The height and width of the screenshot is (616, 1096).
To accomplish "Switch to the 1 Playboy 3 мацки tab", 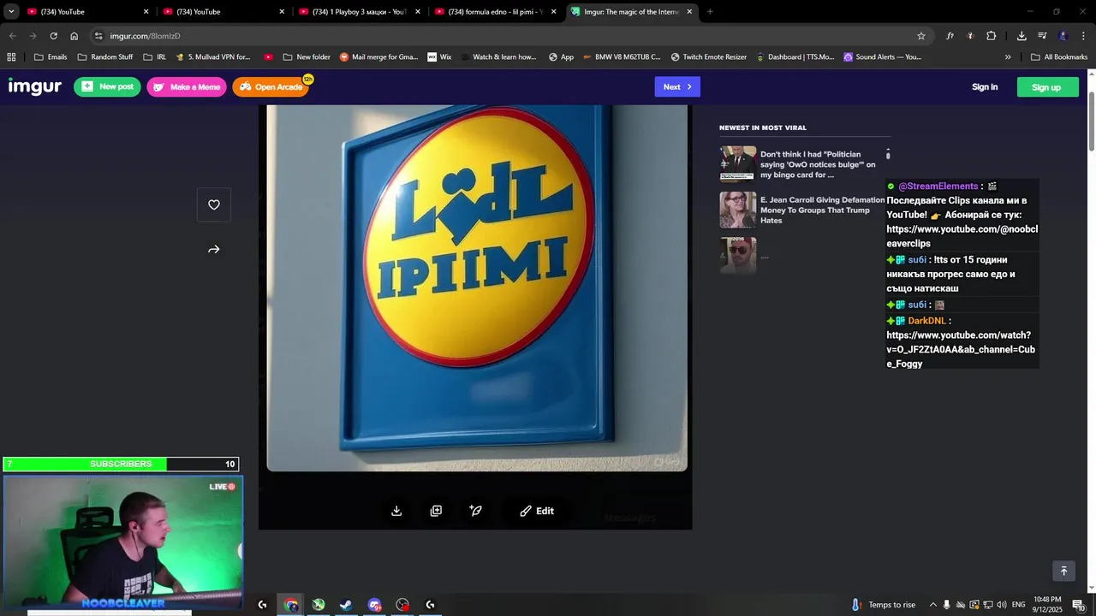I will (359, 12).
